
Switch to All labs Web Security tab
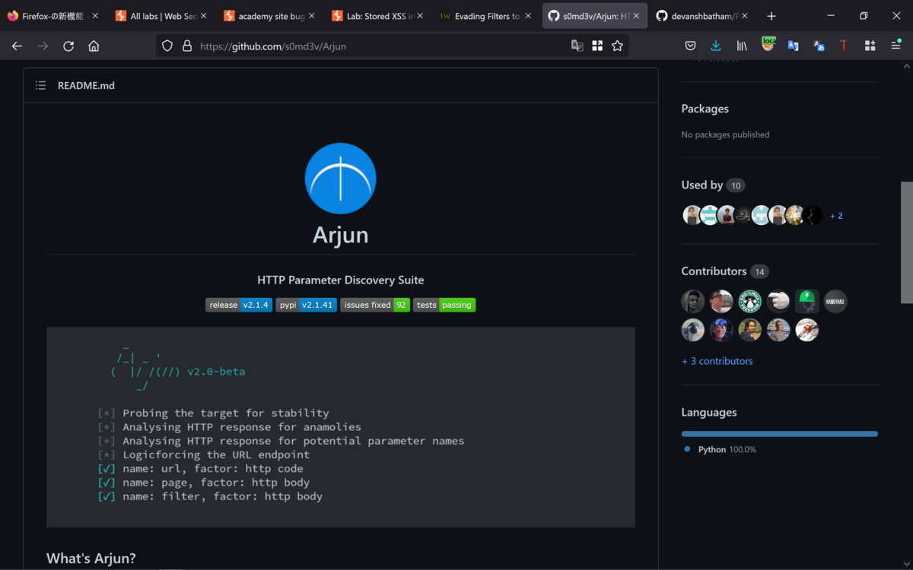[x=161, y=16]
